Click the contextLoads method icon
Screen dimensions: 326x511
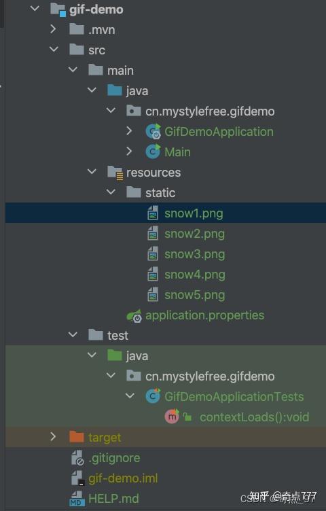point(172,417)
